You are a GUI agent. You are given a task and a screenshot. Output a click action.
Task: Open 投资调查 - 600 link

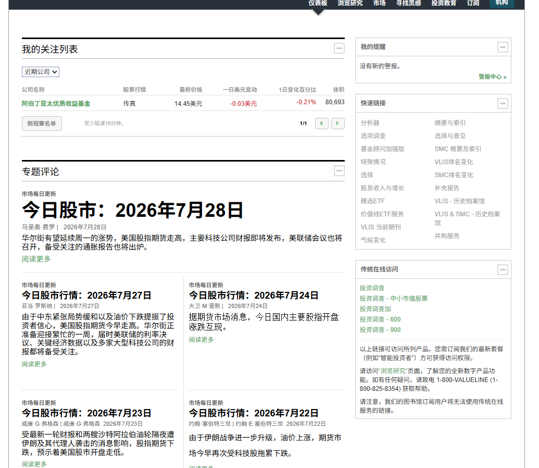coord(380,319)
